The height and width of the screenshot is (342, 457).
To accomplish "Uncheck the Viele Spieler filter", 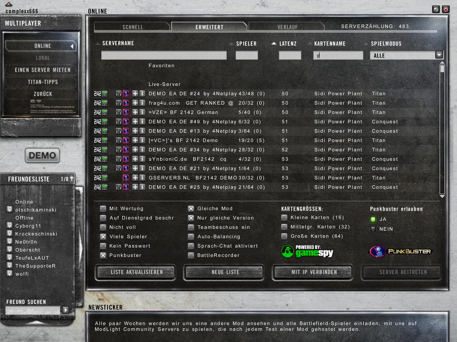I will pyautogui.click(x=103, y=236).
